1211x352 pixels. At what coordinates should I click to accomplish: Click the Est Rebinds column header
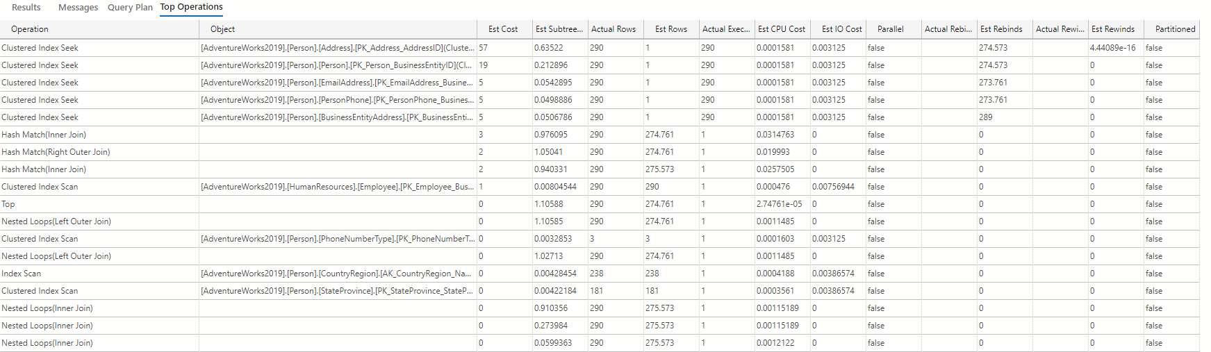(1001, 29)
